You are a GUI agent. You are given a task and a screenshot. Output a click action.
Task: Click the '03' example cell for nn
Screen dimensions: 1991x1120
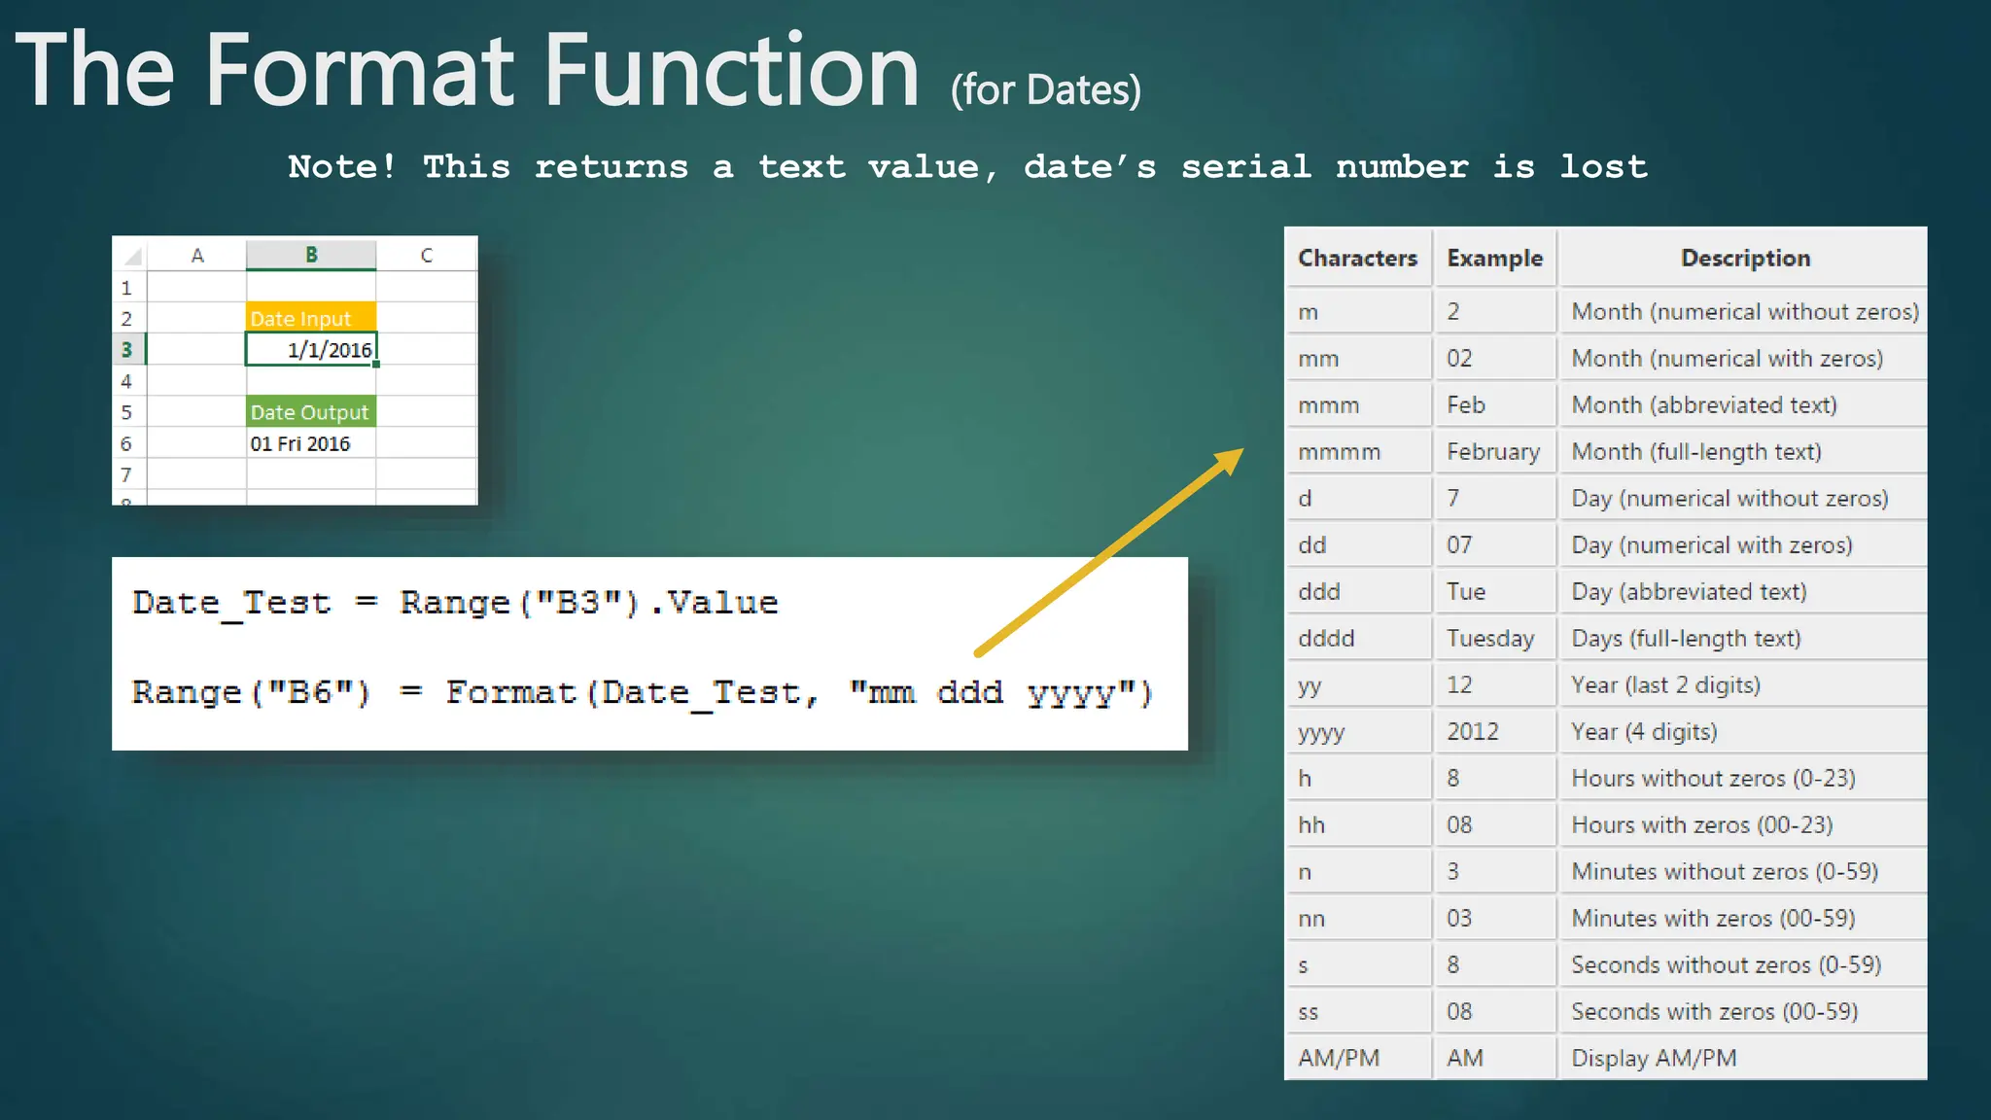click(1494, 918)
